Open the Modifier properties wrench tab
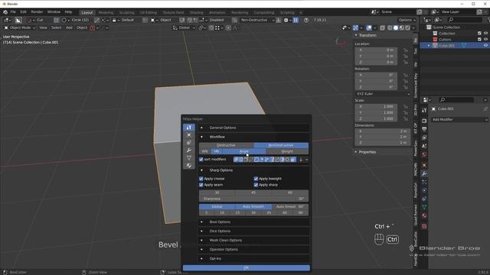490x275 pixels. click(424, 173)
